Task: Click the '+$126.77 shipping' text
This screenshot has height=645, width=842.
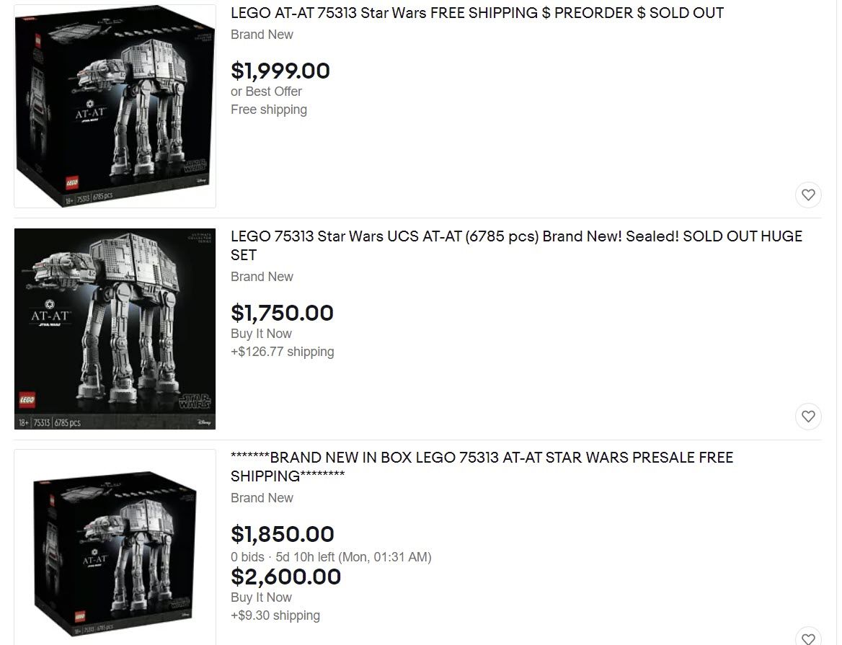Action: (x=282, y=352)
